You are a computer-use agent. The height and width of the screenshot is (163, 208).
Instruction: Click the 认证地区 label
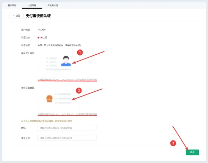click(x=25, y=45)
